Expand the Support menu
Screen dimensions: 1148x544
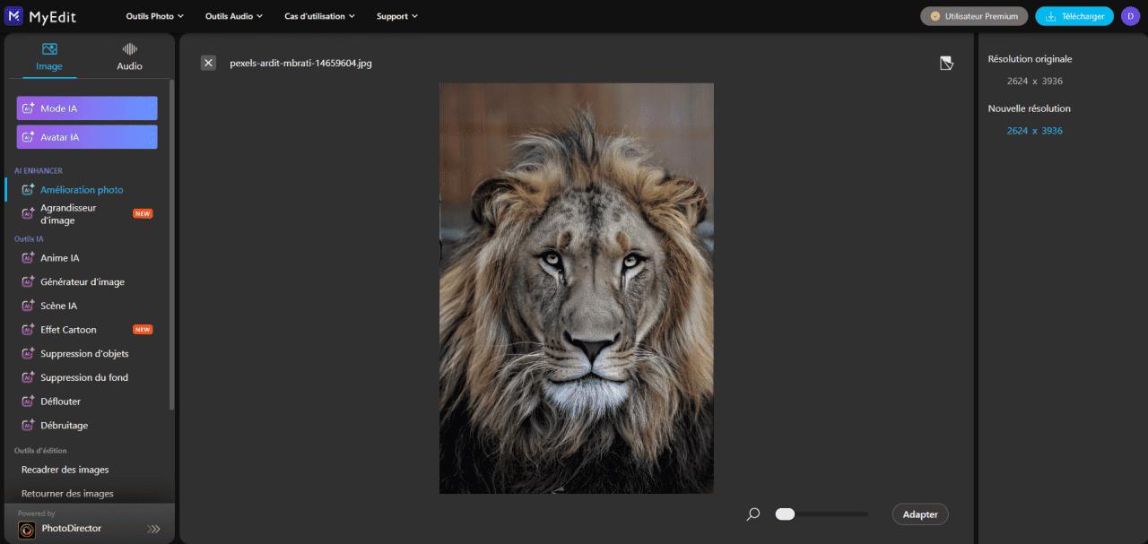pyautogui.click(x=396, y=16)
